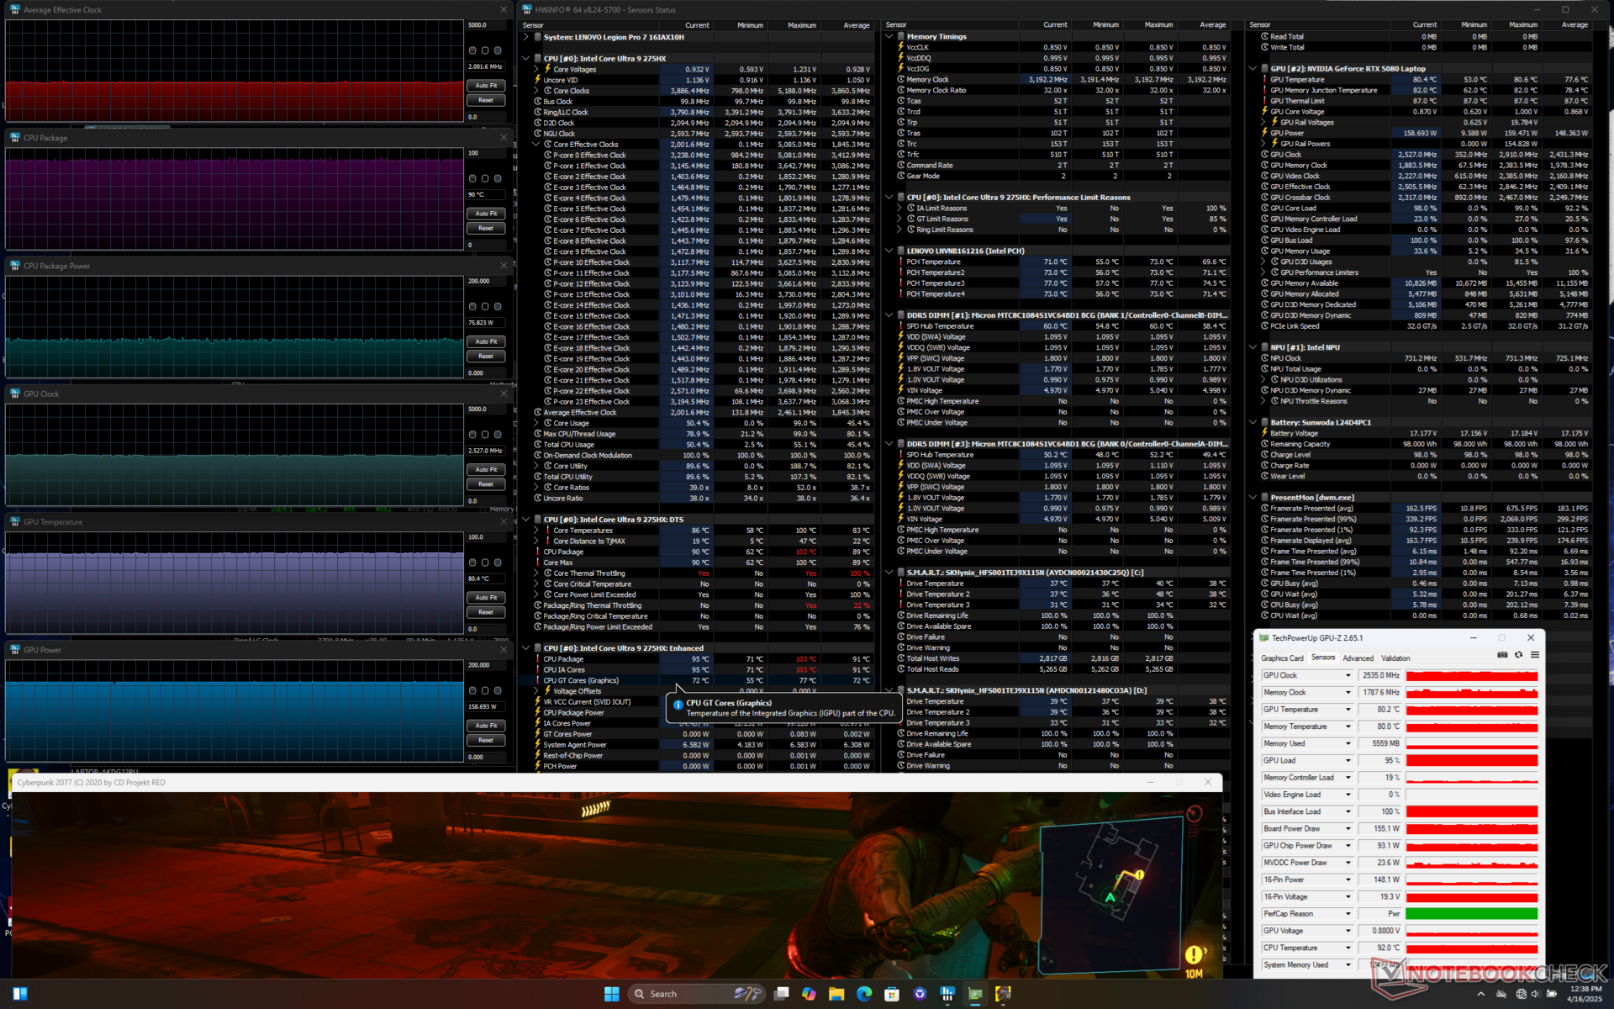This screenshot has height=1009, width=1614.
Task: Open Task View in the taskbar
Action: pyautogui.click(x=781, y=994)
